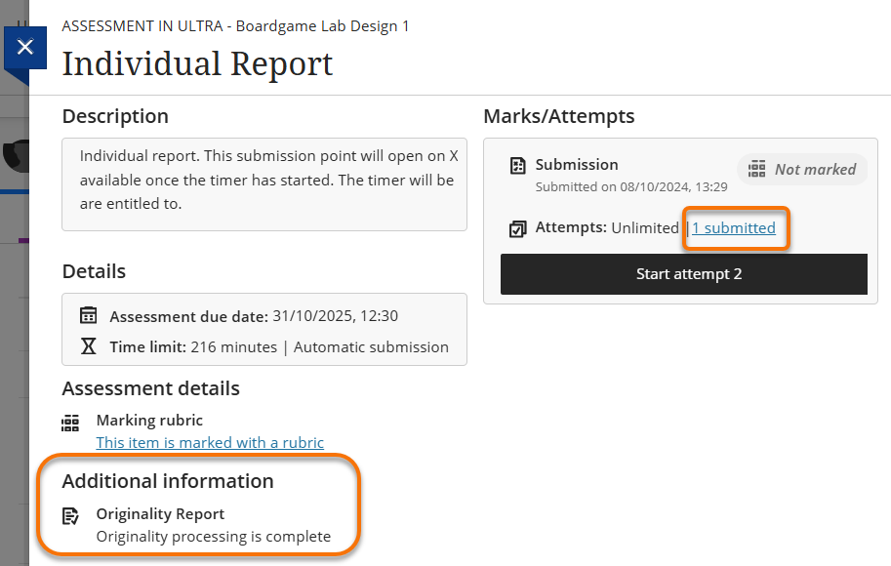This screenshot has height=566, width=891.
Task: Close the Individual Report panel
Action: point(25,47)
